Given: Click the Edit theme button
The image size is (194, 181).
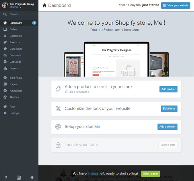Looking at the screenshot, I should (x=169, y=109).
